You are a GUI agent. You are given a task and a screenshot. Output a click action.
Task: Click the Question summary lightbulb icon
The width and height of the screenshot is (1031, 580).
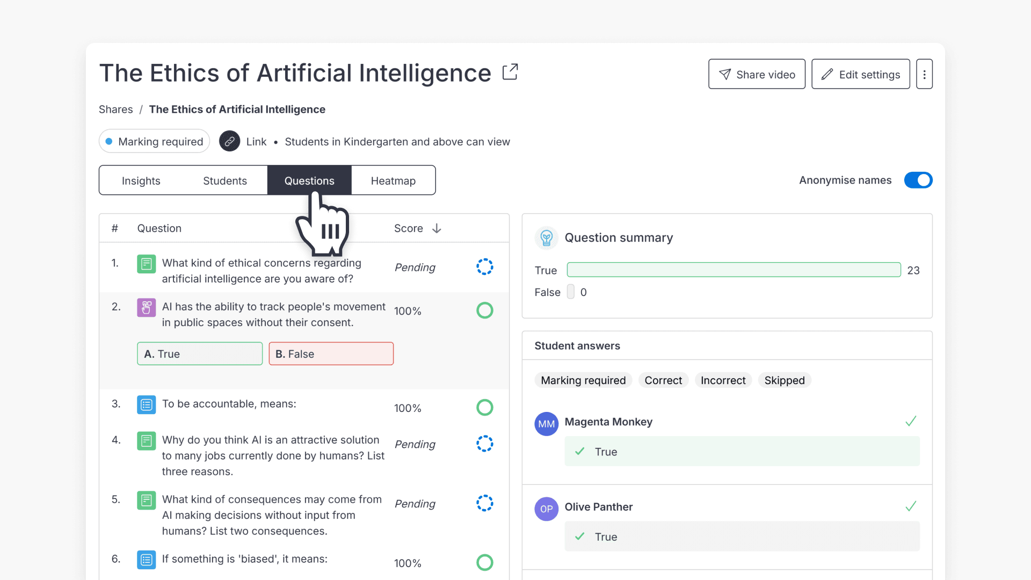coord(546,238)
